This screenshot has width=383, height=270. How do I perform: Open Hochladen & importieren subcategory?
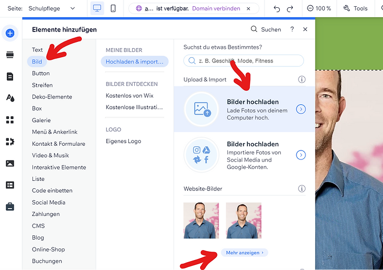tap(135, 61)
